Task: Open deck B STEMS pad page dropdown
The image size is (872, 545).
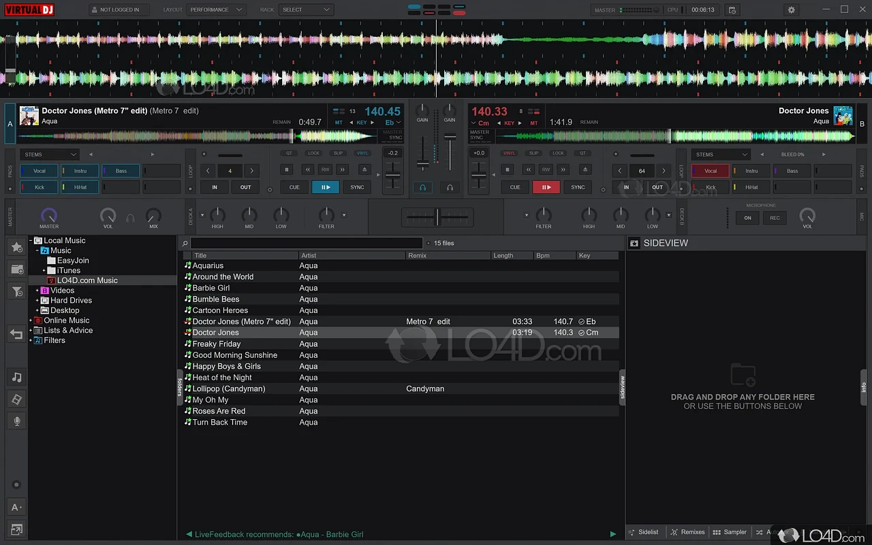Action: pyautogui.click(x=720, y=154)
